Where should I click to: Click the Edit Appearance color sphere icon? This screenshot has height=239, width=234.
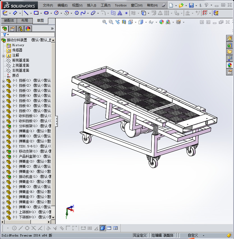[161, 22]
